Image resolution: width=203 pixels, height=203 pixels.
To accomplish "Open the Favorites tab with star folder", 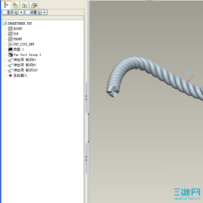I will click(24, 5).
